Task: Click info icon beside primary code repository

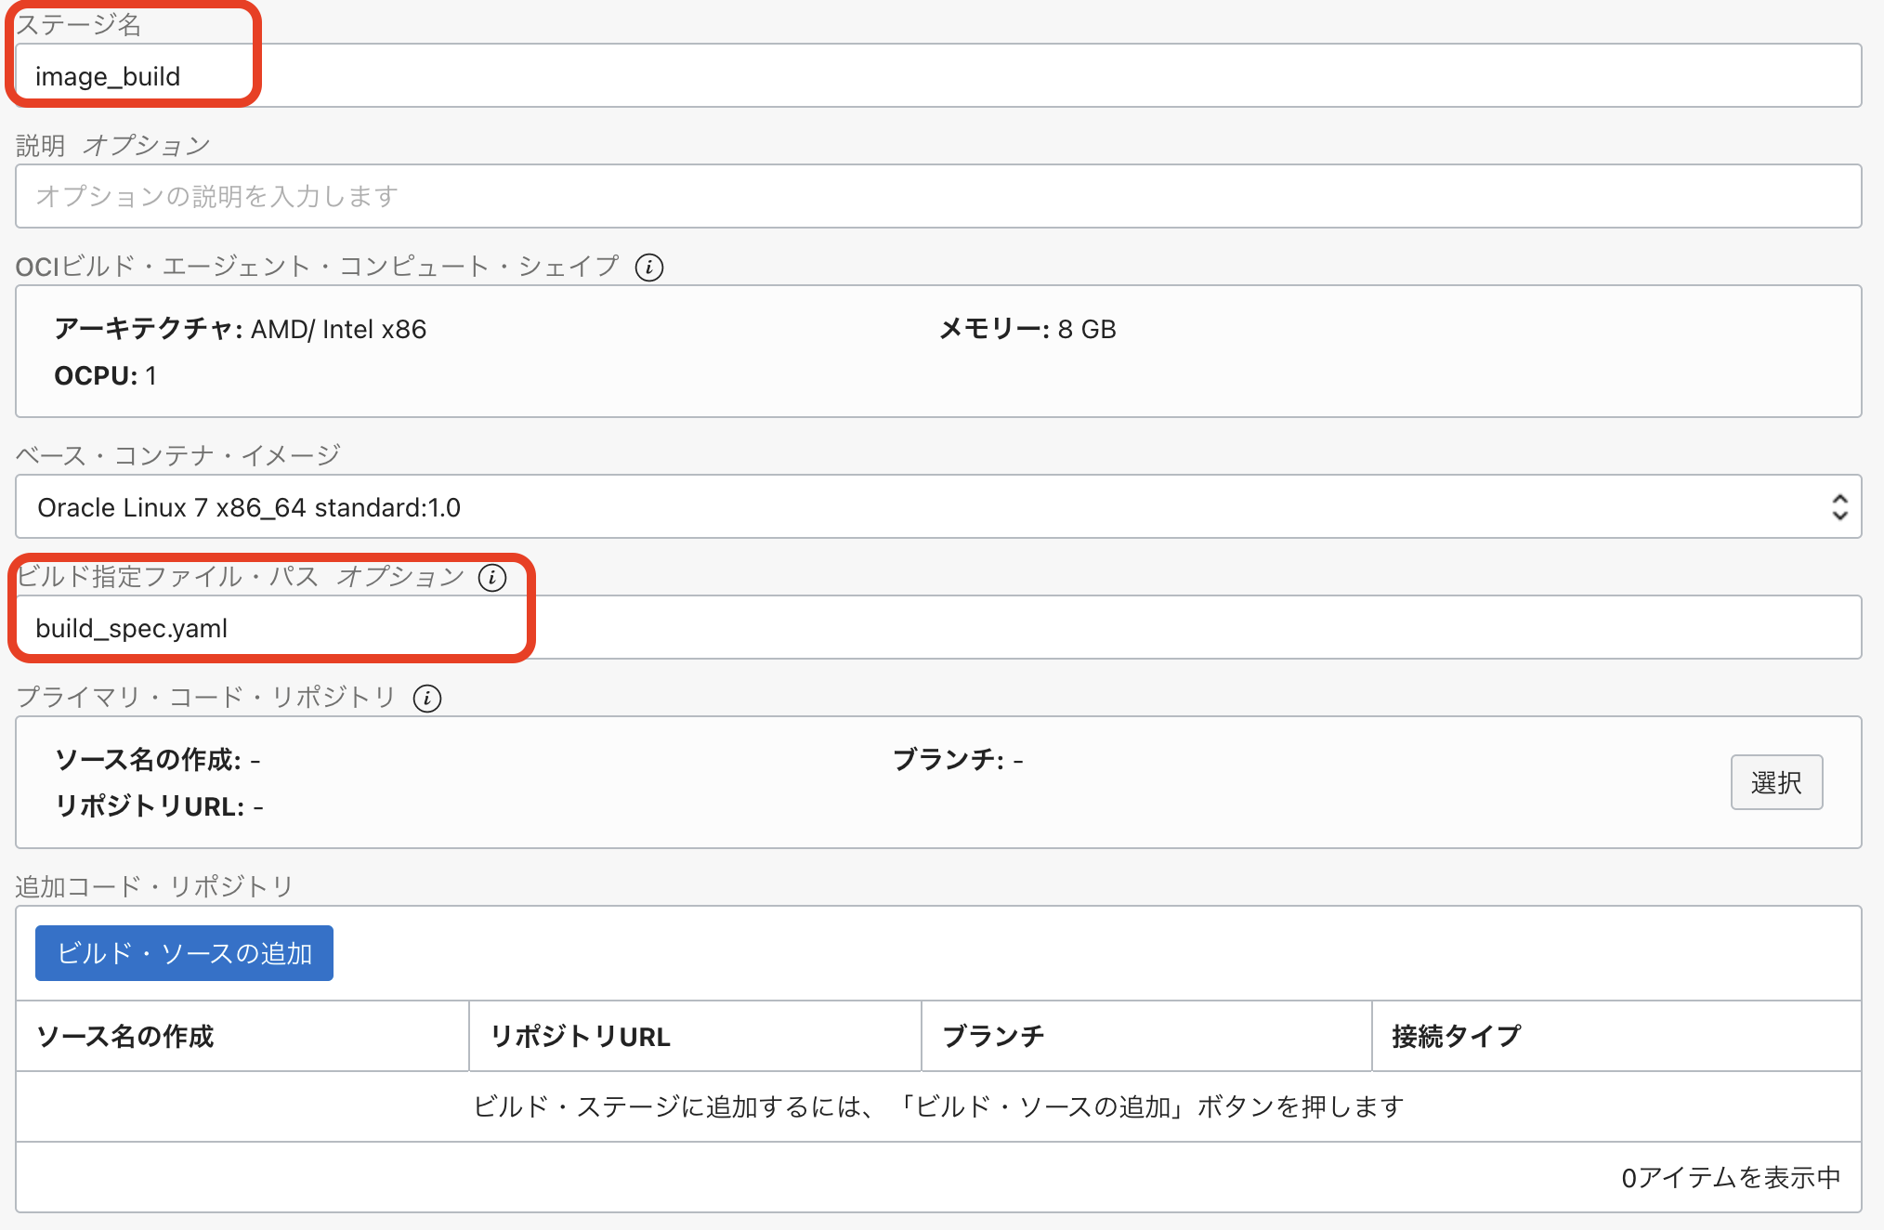Action: 427,699
